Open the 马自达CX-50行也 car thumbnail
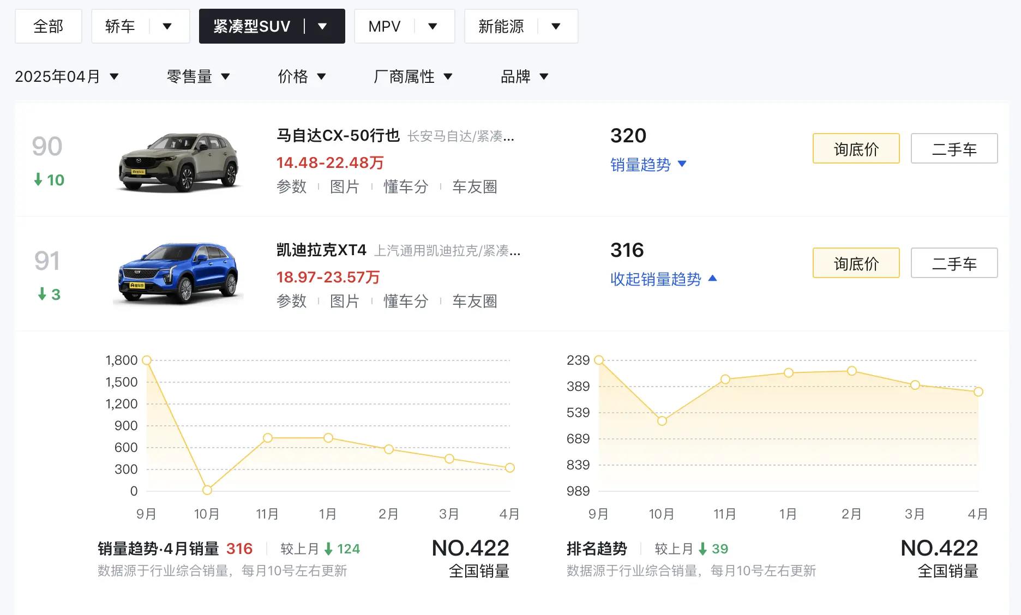The width and height of the screenshot is (1021, 615). click(178, 162)
